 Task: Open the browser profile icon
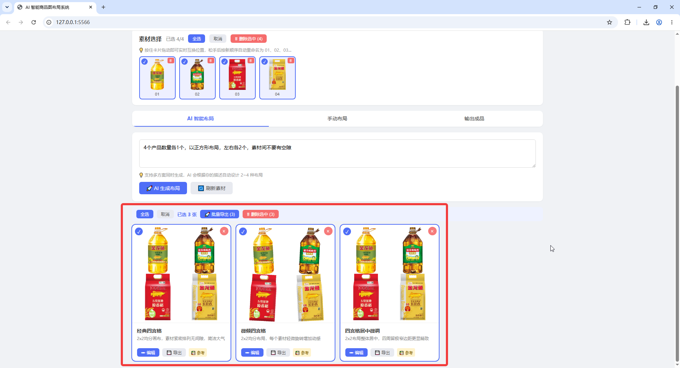pyautogui.click(x=659, y=22)
